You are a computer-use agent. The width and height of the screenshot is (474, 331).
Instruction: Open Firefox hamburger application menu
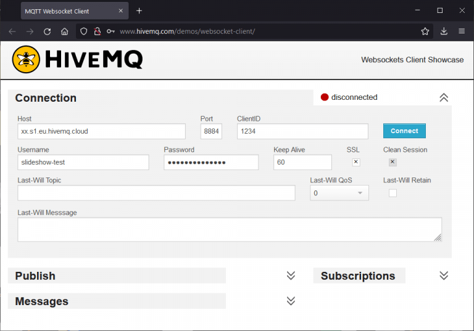click(x=462, y=31)
